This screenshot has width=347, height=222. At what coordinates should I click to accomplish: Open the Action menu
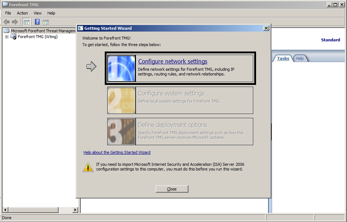click(x=22, y=13)
